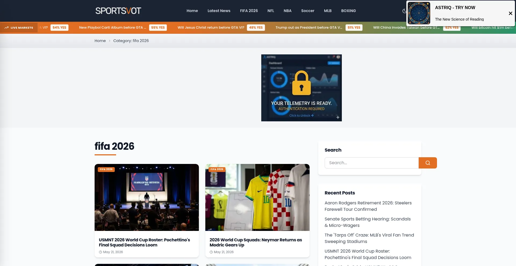The width and height of the screenshot is (516, 266).
Task: Click the 'Recent Posts' sidebar heading
Action: (x=340, y=193)
